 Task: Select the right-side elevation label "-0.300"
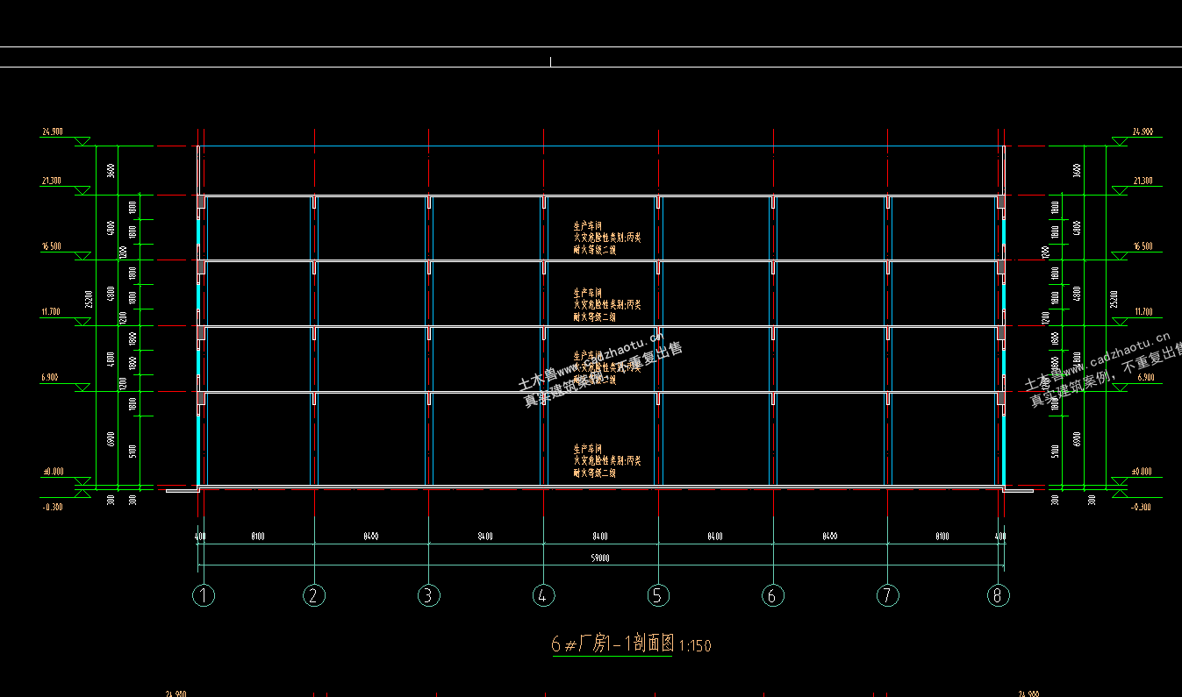1141,507
